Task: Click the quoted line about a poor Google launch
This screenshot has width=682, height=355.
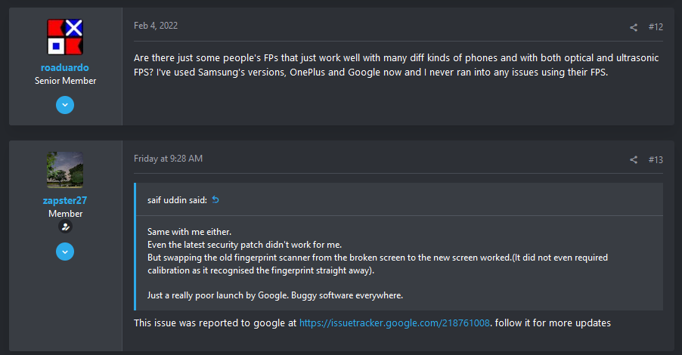Action: [x=275, y=295]
